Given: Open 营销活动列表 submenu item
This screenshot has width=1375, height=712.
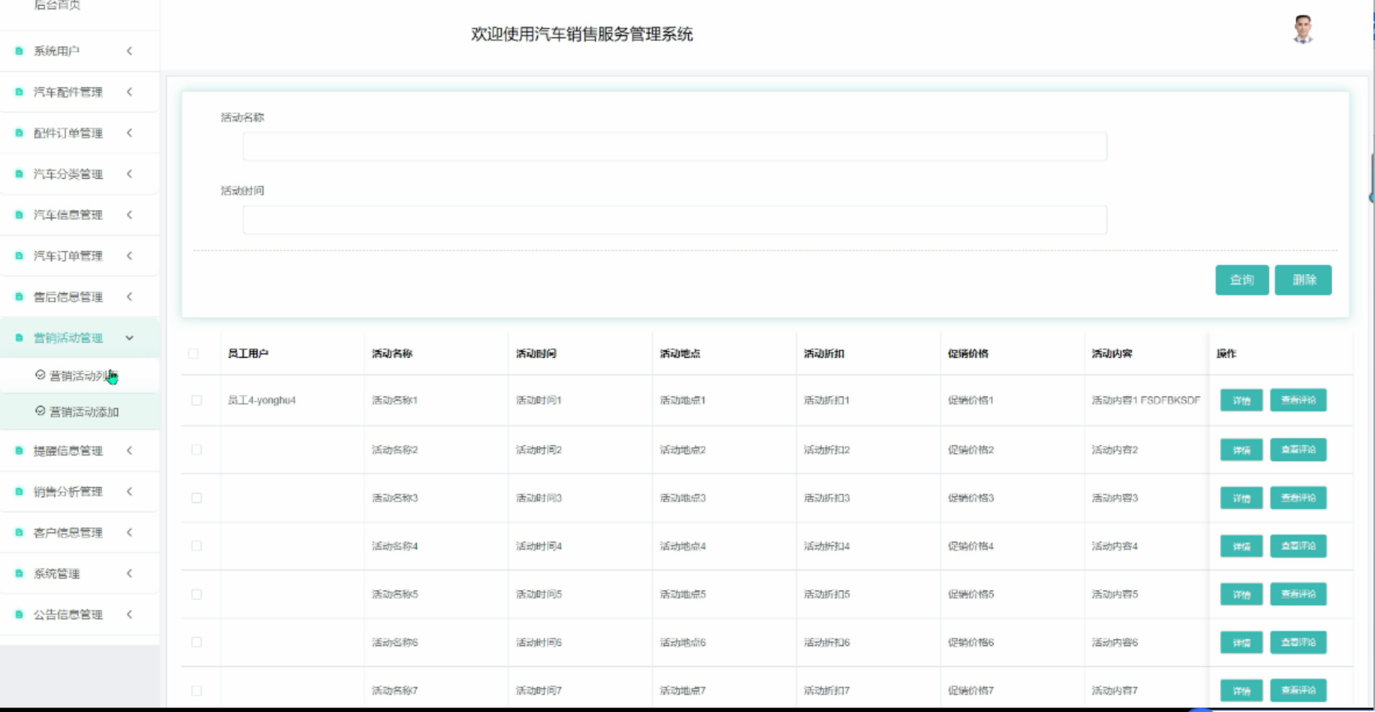Looking at the screenshot, I should point(80,376).
